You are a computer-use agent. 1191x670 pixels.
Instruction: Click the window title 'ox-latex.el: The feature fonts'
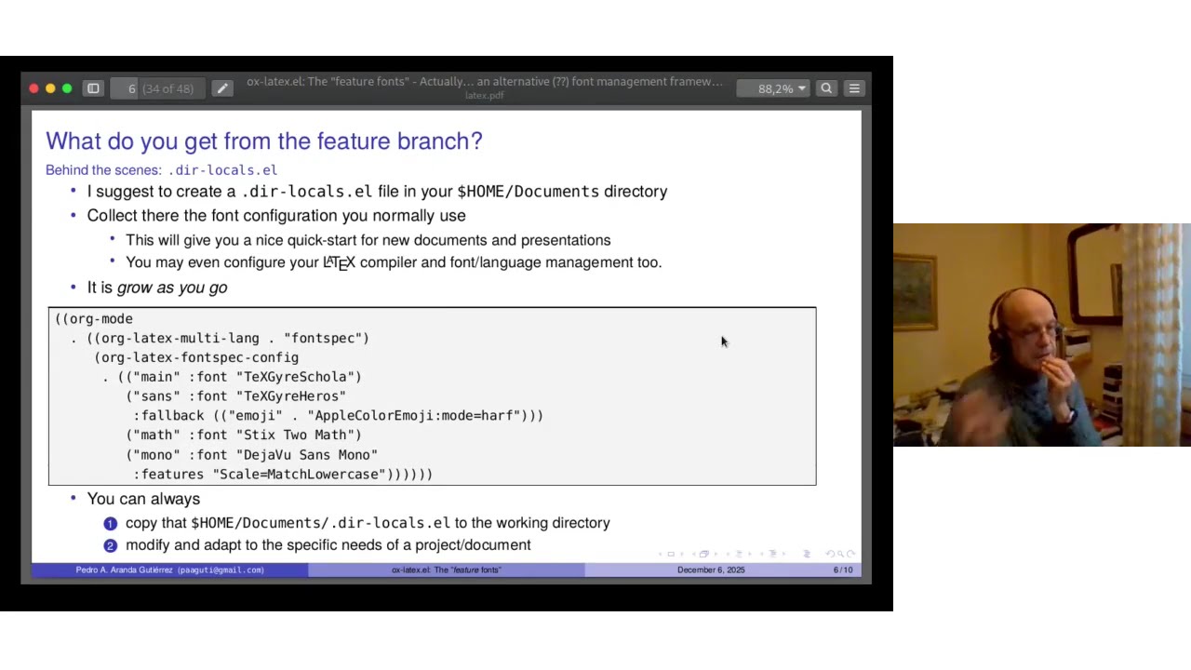[485, 82]
